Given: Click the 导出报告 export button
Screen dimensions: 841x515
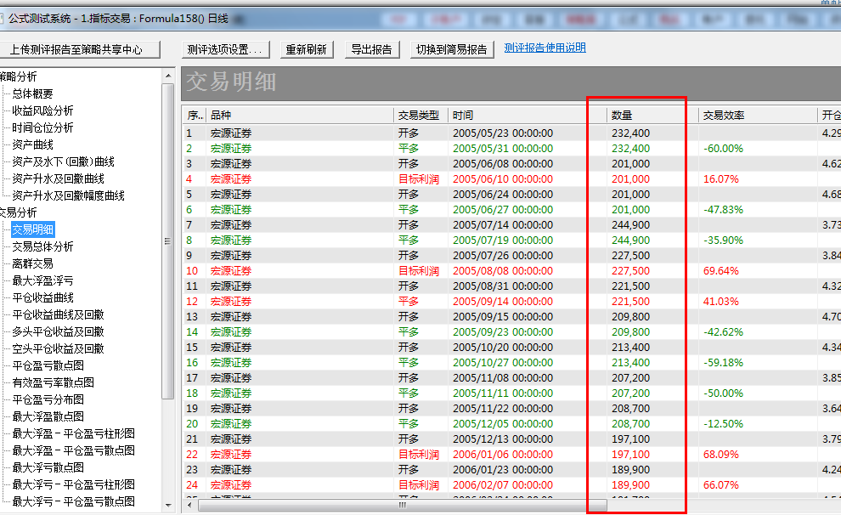Looking at the screenshot, I should point(371,49).
